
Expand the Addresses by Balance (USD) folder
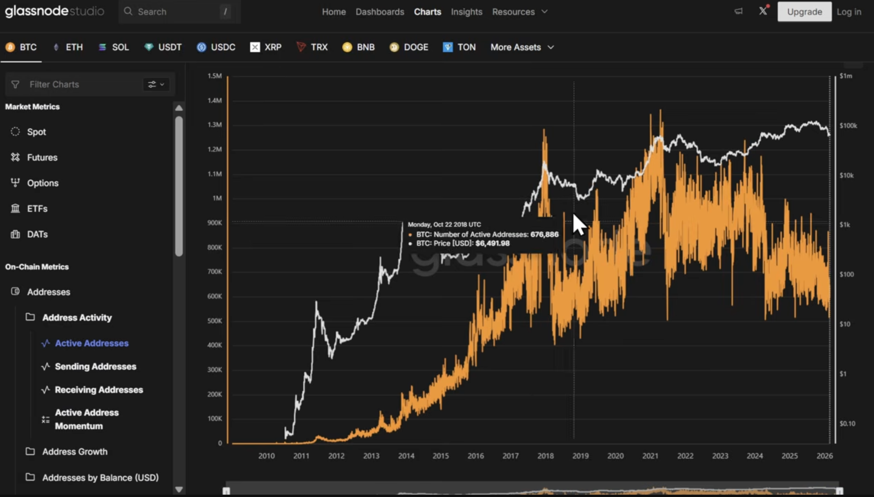tap(30, 477)
